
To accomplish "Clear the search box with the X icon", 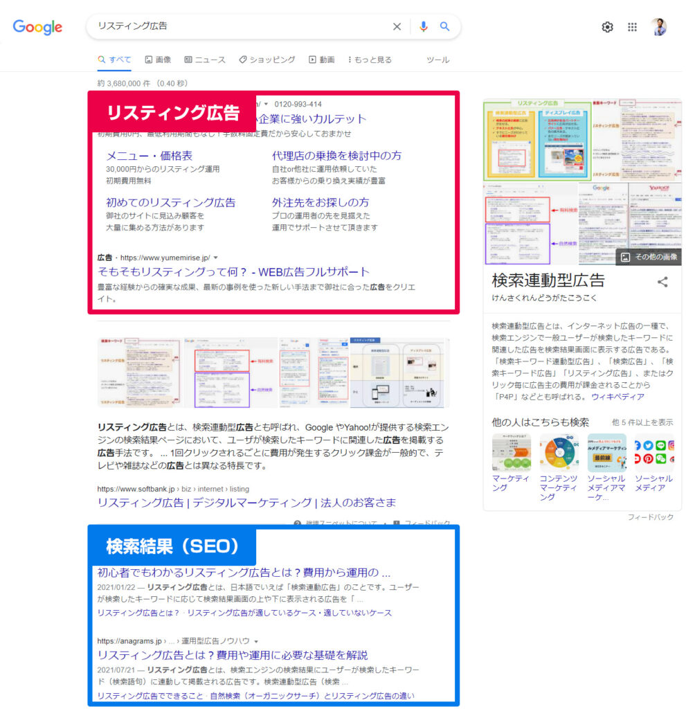I will click(397, 27).
